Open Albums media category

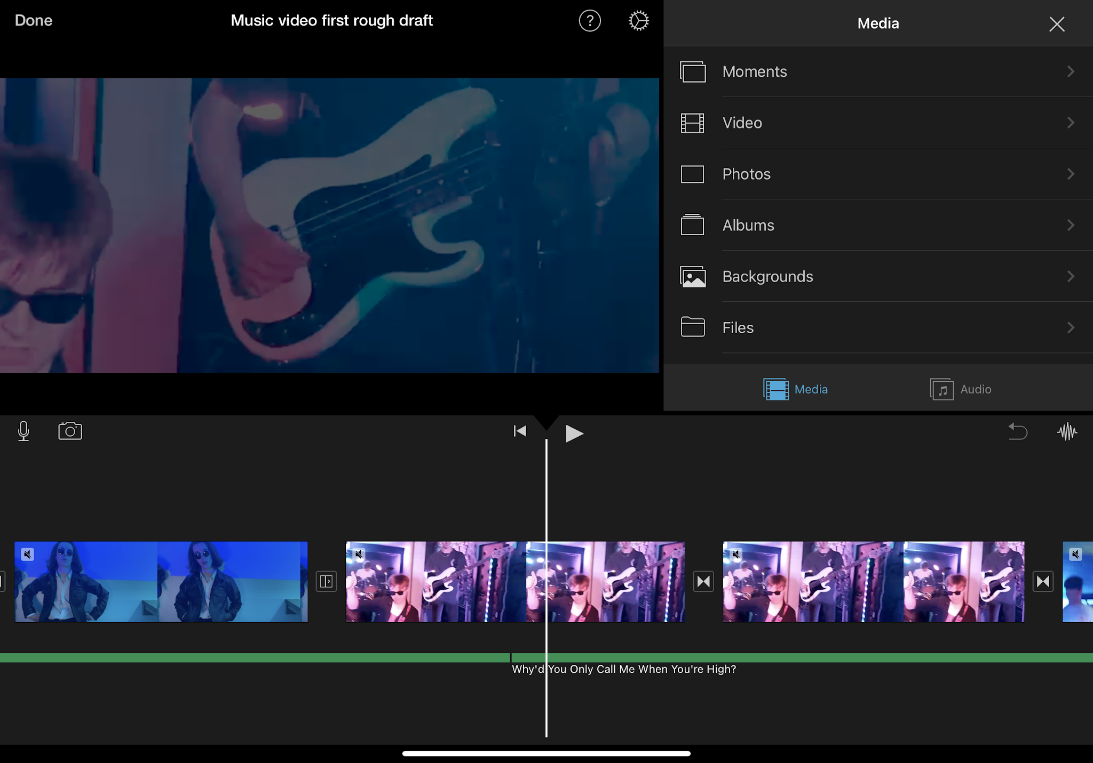[x=878, y=225]
